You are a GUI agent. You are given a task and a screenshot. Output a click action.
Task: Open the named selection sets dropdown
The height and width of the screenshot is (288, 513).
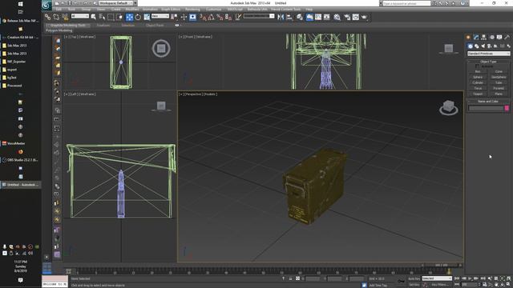point(259,16)
